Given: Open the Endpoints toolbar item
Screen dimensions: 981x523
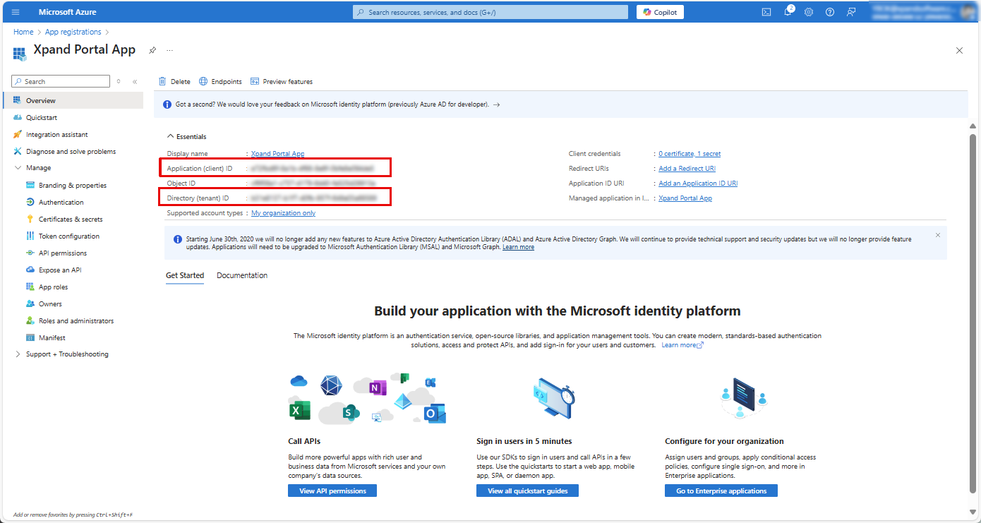Looking at the screenshot, I should click(x=220, y=82).
